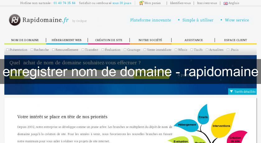Click the orange bar under Notre société
Viewport: 261px width, 143px height.
coord(150,44)
